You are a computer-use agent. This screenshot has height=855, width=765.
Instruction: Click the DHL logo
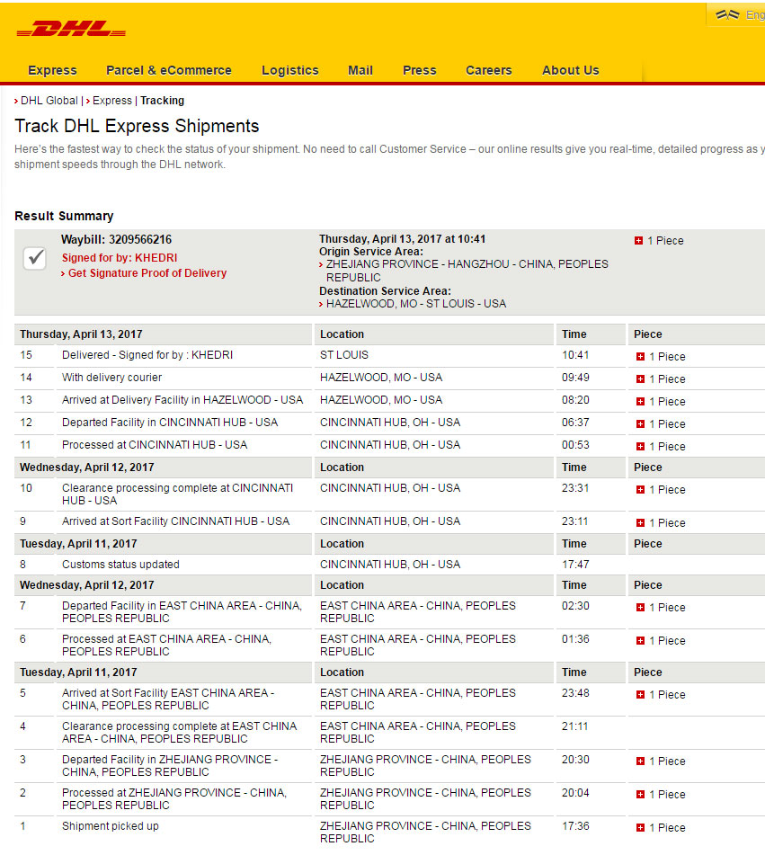(71, 30)
